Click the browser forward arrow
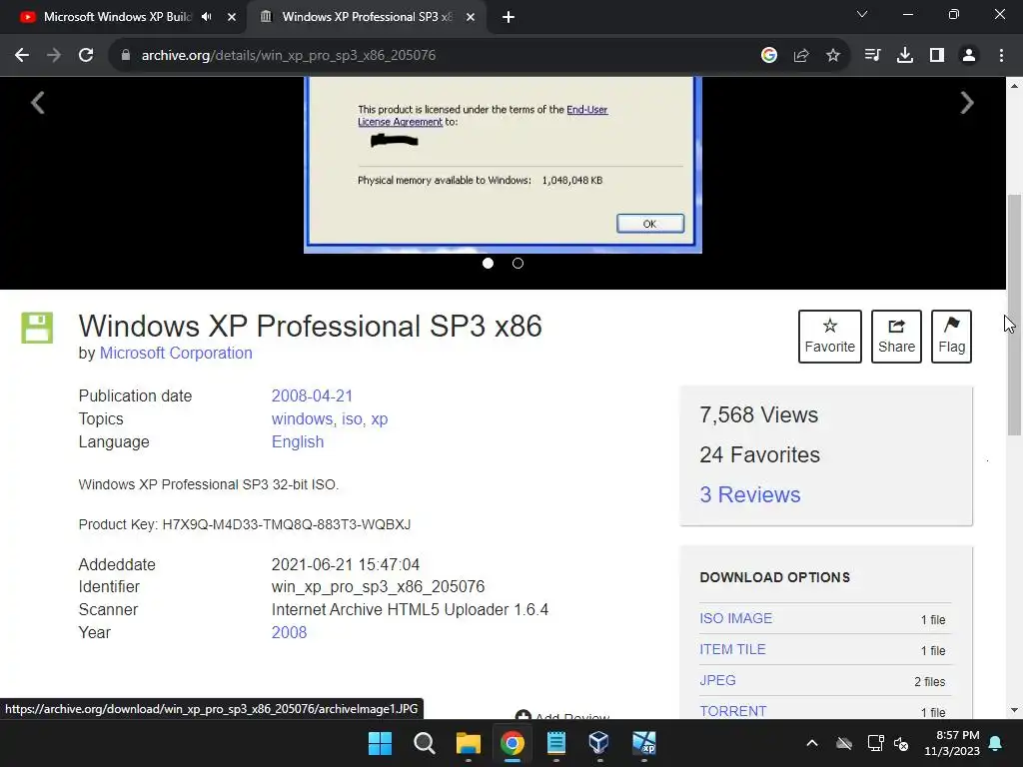1023x767 pixels. [54, 56]
